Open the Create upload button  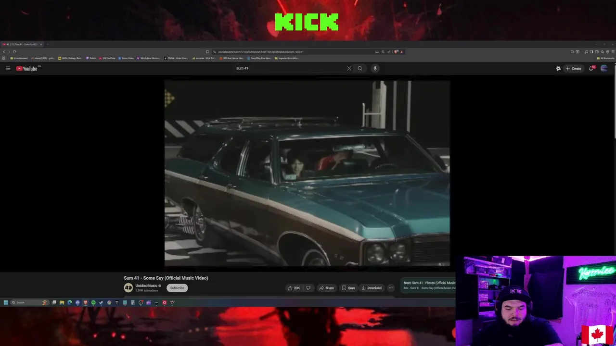coord(573,68)
